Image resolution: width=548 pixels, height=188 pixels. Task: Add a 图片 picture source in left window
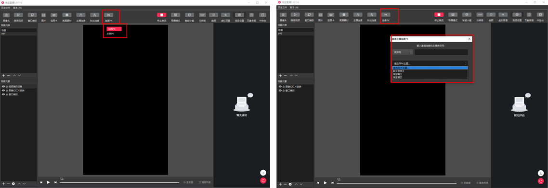coord(44,17)
